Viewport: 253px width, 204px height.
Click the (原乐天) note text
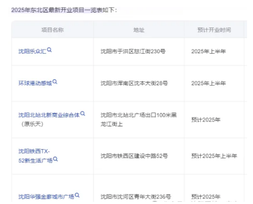point(32,124)
